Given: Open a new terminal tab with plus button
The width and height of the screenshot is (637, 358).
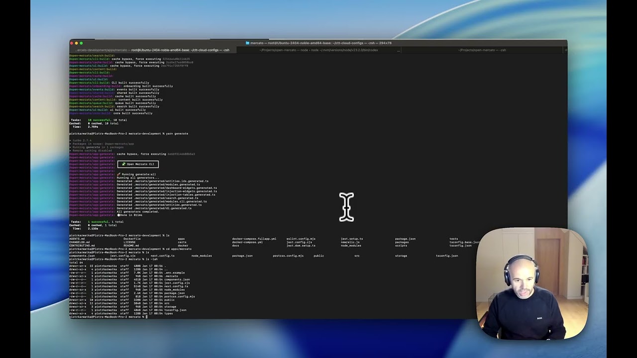Looking at the screenshot, I should point(565,50).
